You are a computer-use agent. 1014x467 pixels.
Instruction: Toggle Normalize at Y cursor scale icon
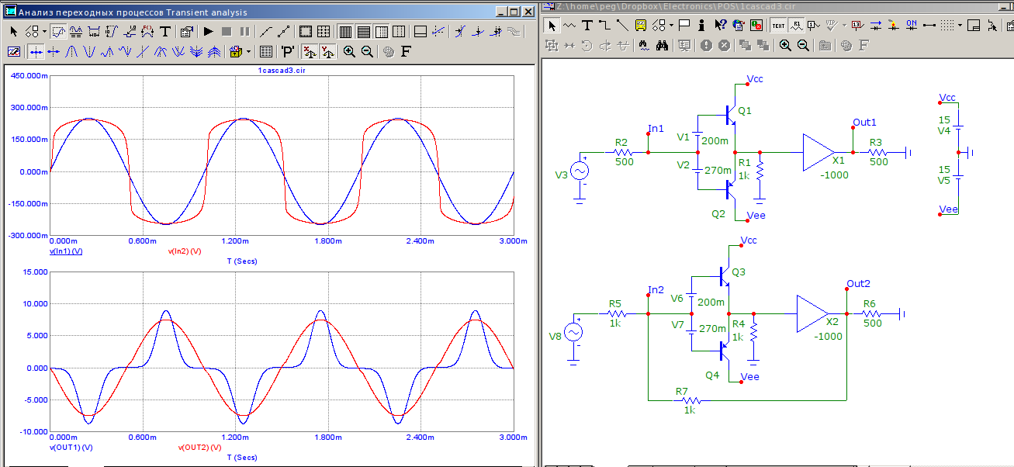[328, 52]
